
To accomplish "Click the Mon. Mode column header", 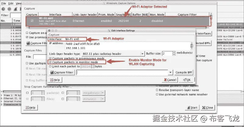I will click(x=157, y=14).
